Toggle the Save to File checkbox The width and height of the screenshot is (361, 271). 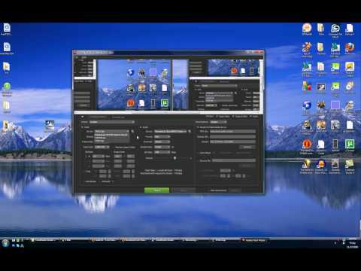click(x=198, y=160)
